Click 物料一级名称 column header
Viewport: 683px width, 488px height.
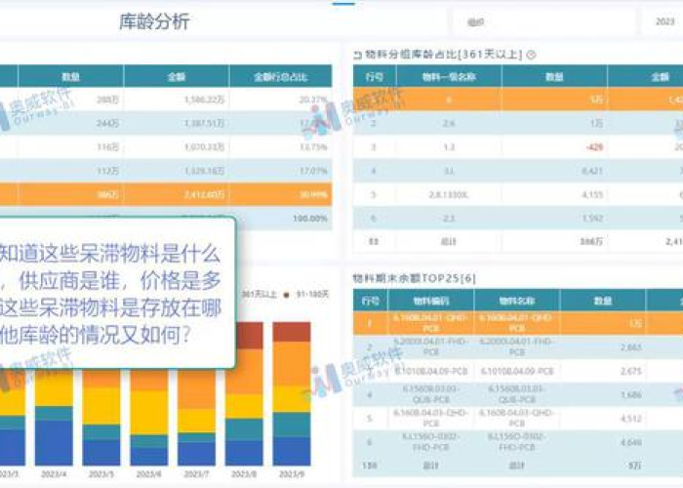click(x=449, y=77)
